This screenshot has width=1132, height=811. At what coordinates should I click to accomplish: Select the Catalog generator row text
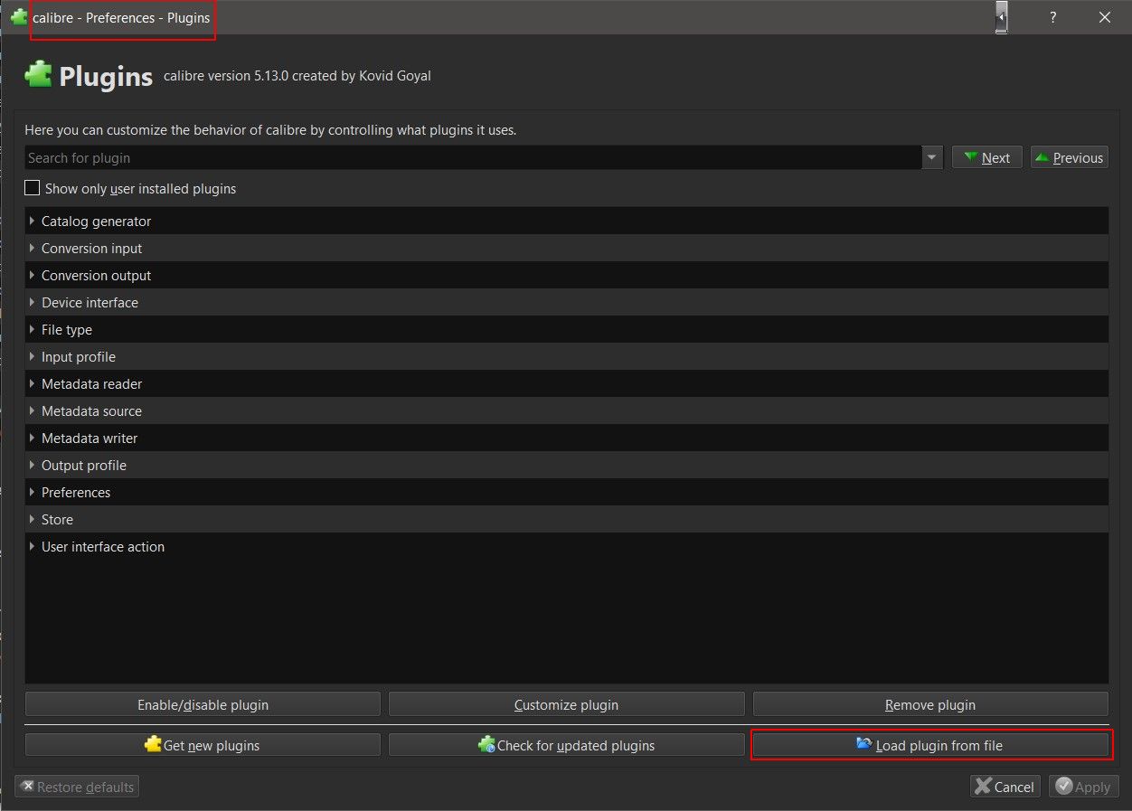coord(96,222)
